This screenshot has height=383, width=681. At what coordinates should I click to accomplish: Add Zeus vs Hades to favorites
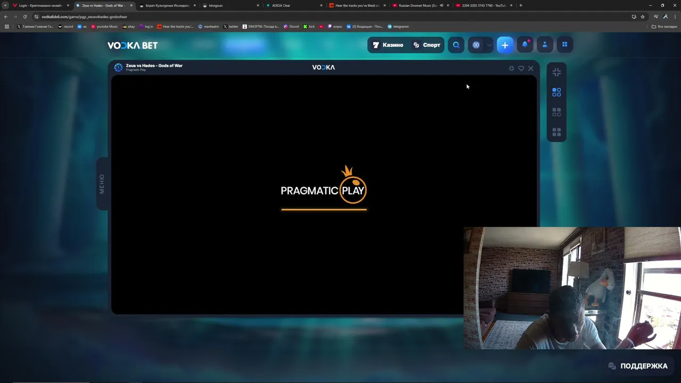(521, 68)
